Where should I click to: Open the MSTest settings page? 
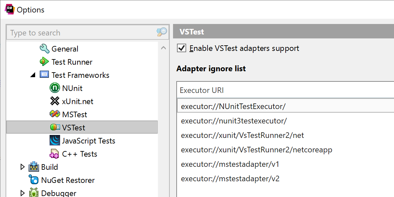(75, 115)
